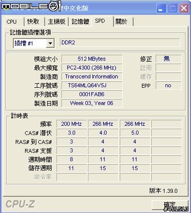This screenshot has height=213, width=191.
Task: Click the EPP value no
Action: pyautogui.click(x=168, y=85)
